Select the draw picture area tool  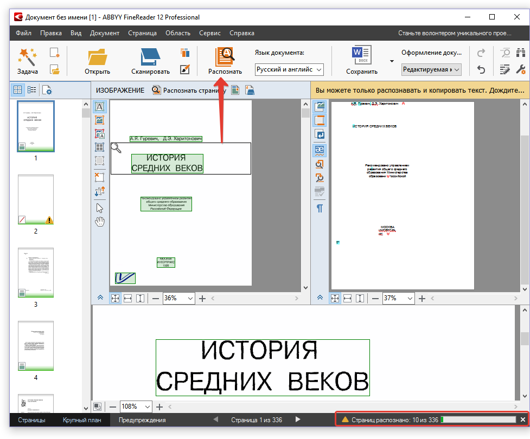pos(99,120)
